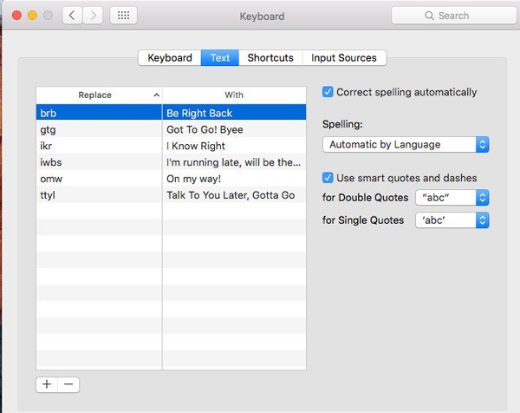Click the With column header
Viewport: 520px width, 413px height.
point(234,95)
